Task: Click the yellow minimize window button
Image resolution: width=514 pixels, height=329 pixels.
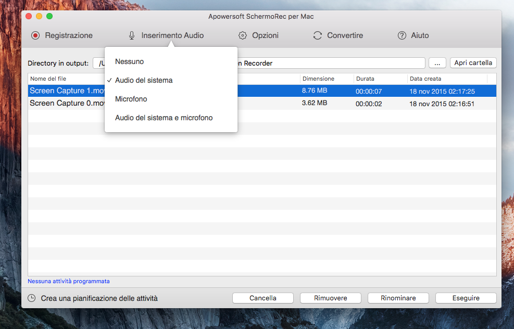Action: (39, 16)
